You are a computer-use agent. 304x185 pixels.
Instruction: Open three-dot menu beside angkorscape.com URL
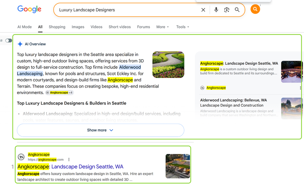tap(69, 160)
